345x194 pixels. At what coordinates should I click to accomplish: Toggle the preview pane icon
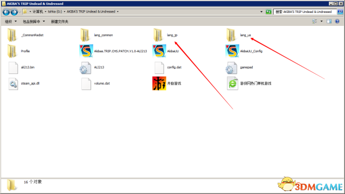329,22
